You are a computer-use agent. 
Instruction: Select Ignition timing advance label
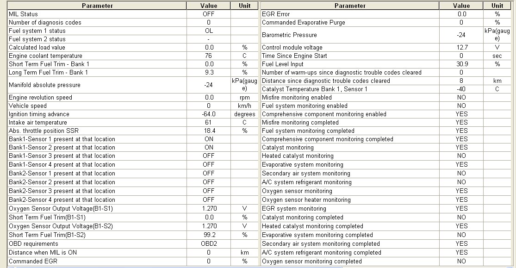pyautogui.click(x=39, y=114)
